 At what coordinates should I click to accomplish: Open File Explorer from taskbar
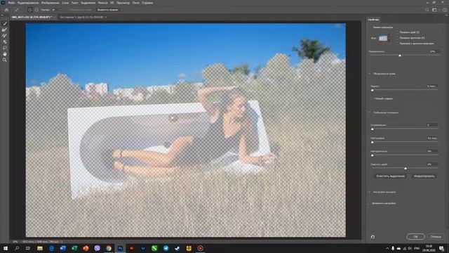[x=40, y=248]
